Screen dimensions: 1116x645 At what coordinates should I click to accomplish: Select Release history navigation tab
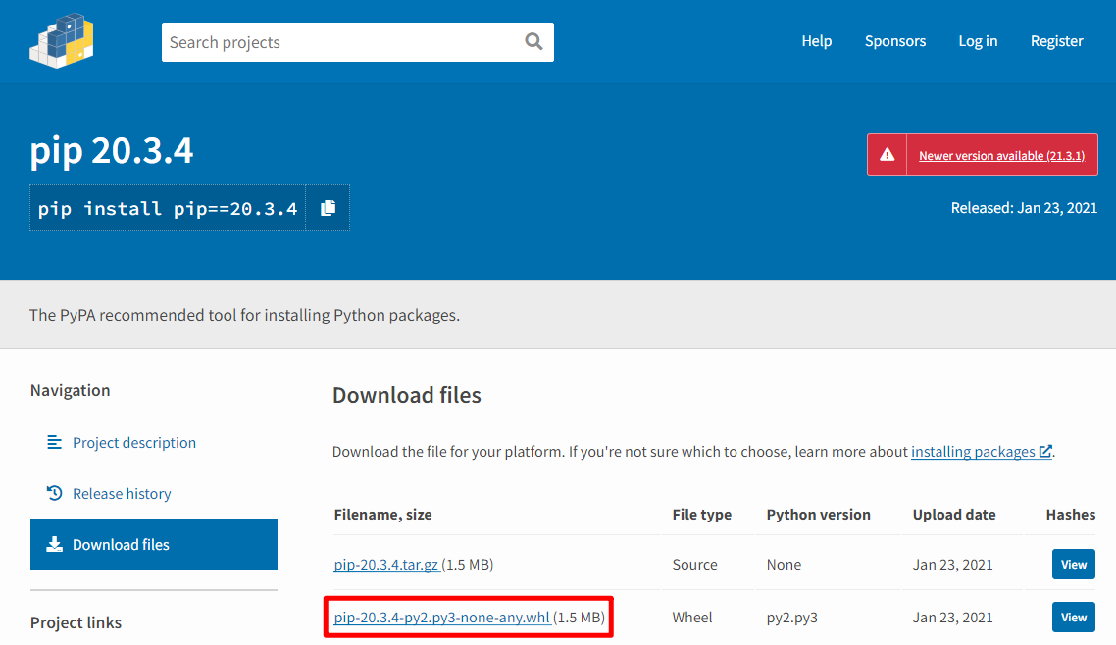pyautogui.click(x=154, y=493)
